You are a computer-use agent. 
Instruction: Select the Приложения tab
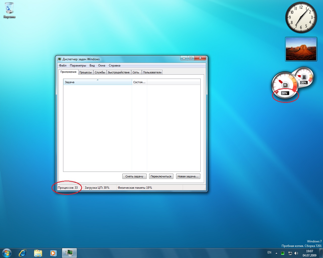pos(68,72)
